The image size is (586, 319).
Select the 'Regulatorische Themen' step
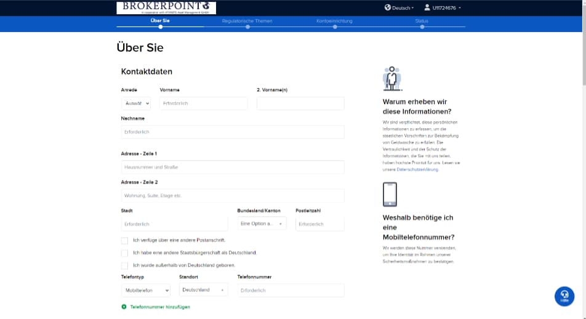tap(247, 21)
